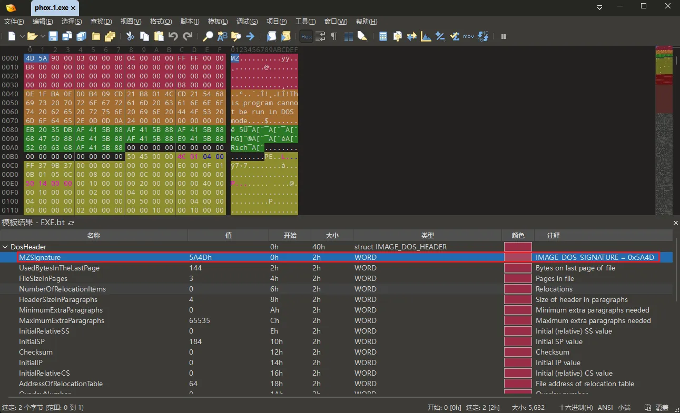Click 十六进制(H) in status bar
The image size is (680, 413).
point(576,407)
